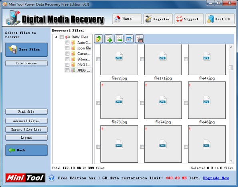Click the Bitma... folder icon in tree
Screen dimensions: 238x187
pos(73,59)
